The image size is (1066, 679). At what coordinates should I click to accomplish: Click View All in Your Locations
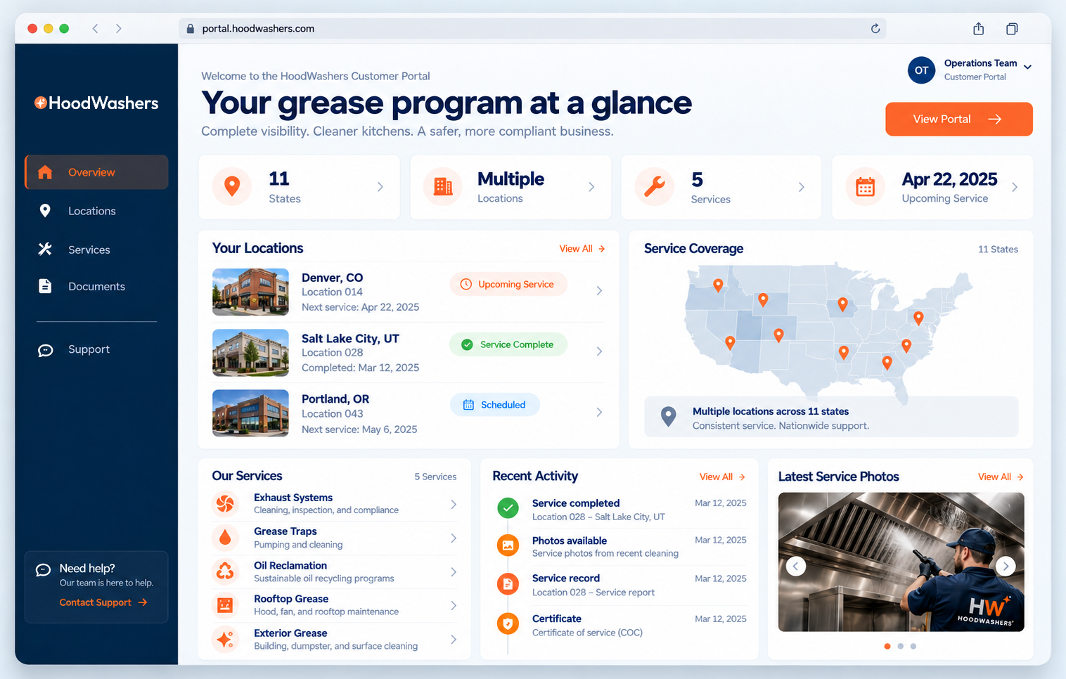tap(582, 249)
